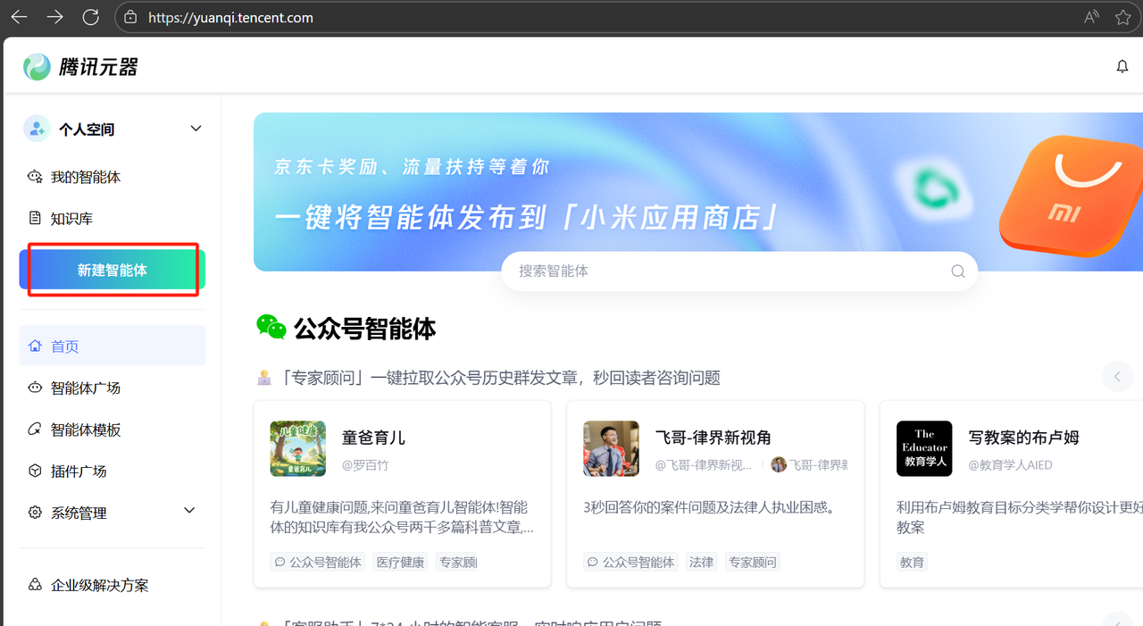Open the 童爸育儿 card title
Image resolution: width=1143 pixels, height=626 pixels.
click(x=373, y=438)
